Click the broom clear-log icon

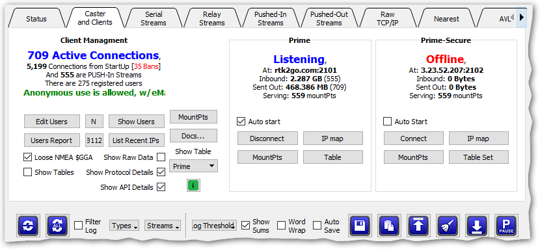click(x=448, y=226)
